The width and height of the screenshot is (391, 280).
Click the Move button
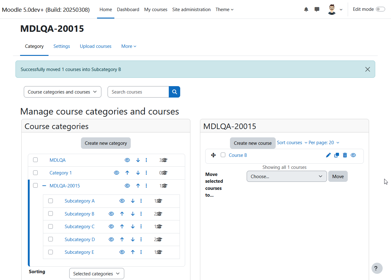(338, 176)
